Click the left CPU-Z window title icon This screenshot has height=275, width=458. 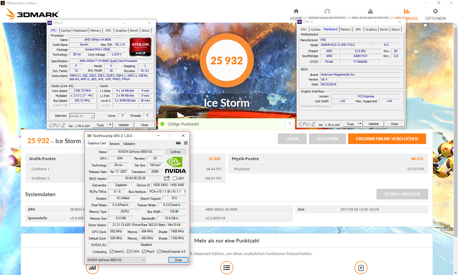(50, 23)
